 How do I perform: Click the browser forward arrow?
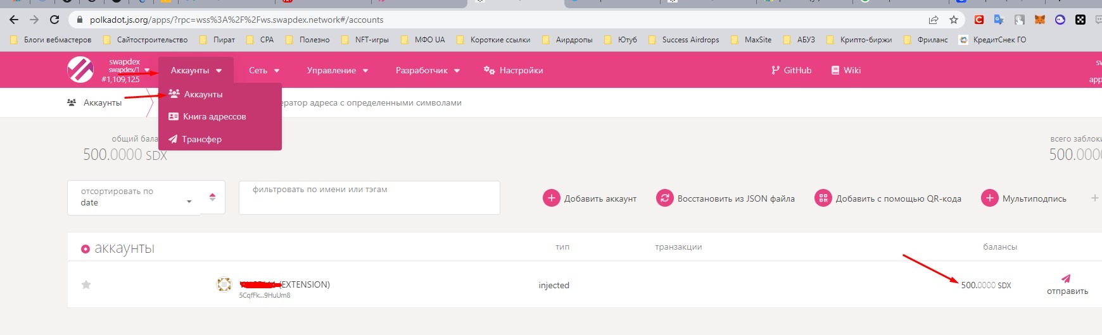[34, 20]
